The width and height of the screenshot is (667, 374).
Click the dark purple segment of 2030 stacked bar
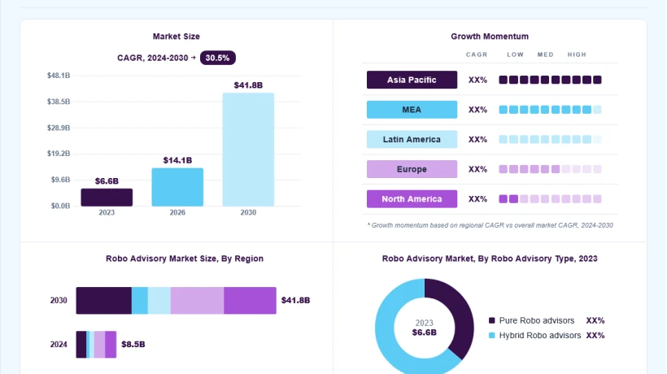point(104,301)
